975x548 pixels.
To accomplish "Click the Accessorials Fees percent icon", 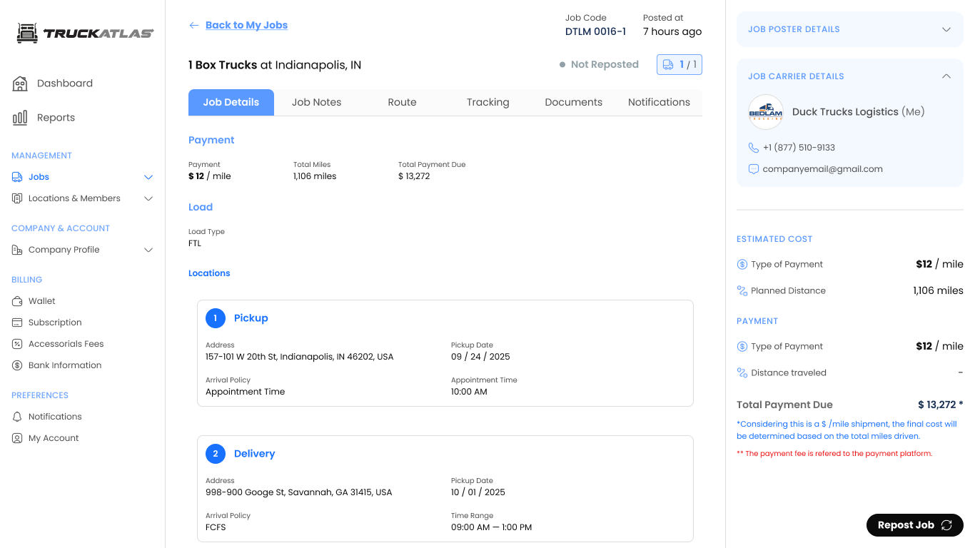I will coord(17,344).
